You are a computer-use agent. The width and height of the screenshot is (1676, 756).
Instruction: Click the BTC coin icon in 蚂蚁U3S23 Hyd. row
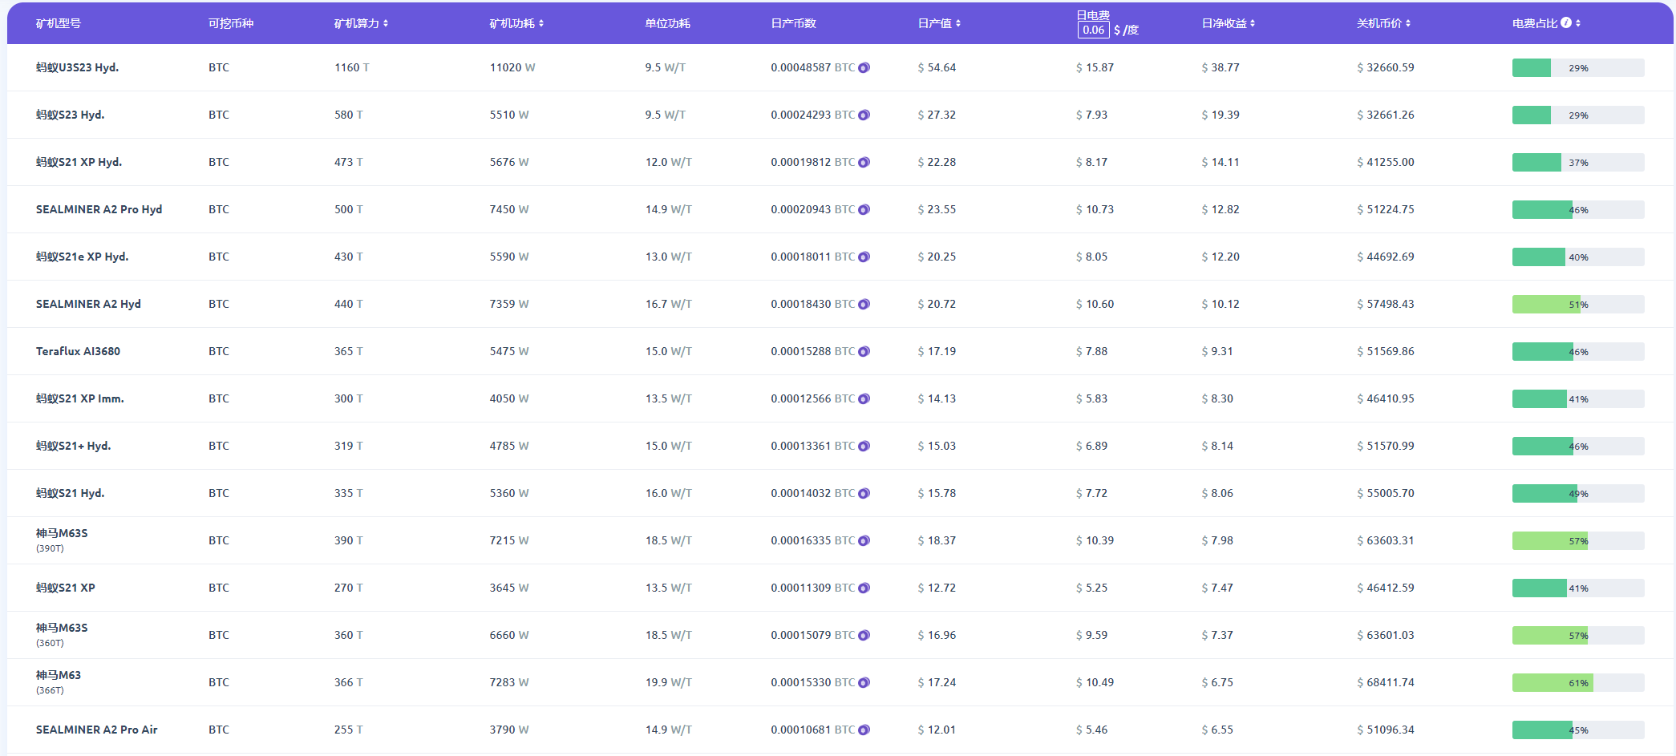click(x=864, y=68)
